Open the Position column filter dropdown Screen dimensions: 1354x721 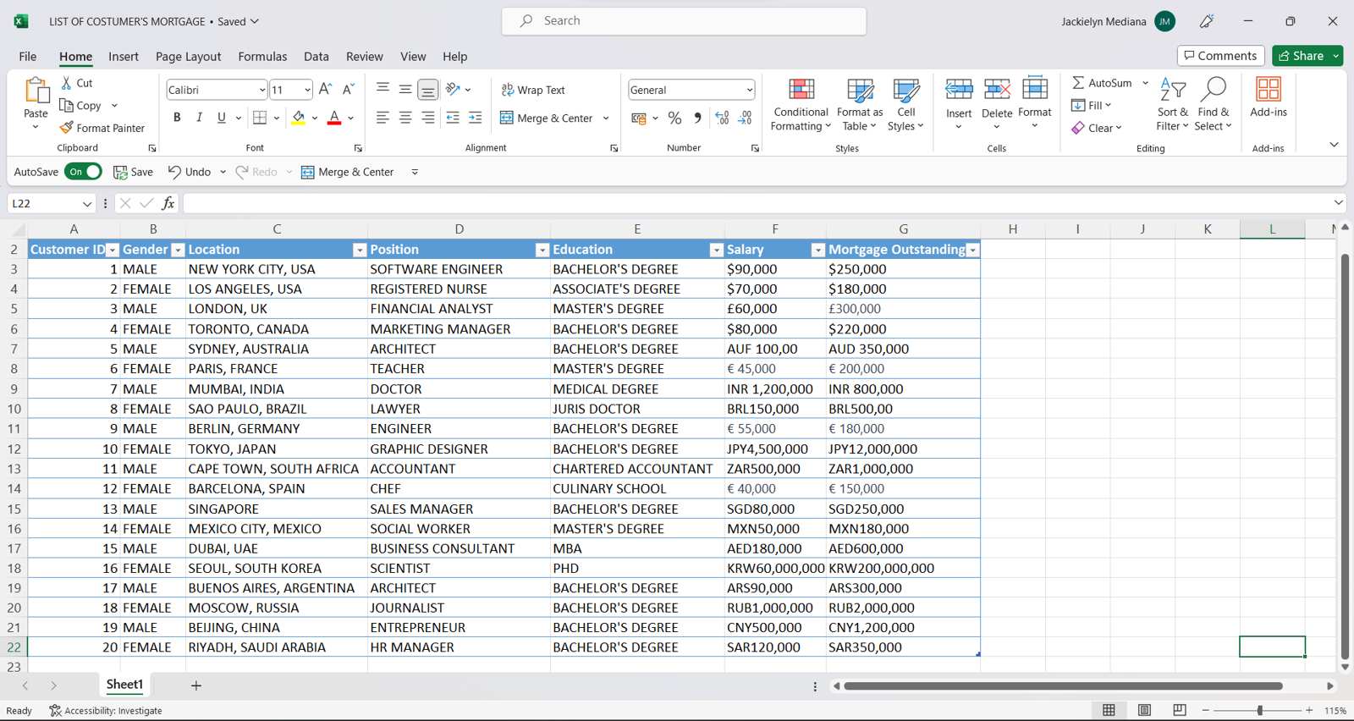point(542,250)
